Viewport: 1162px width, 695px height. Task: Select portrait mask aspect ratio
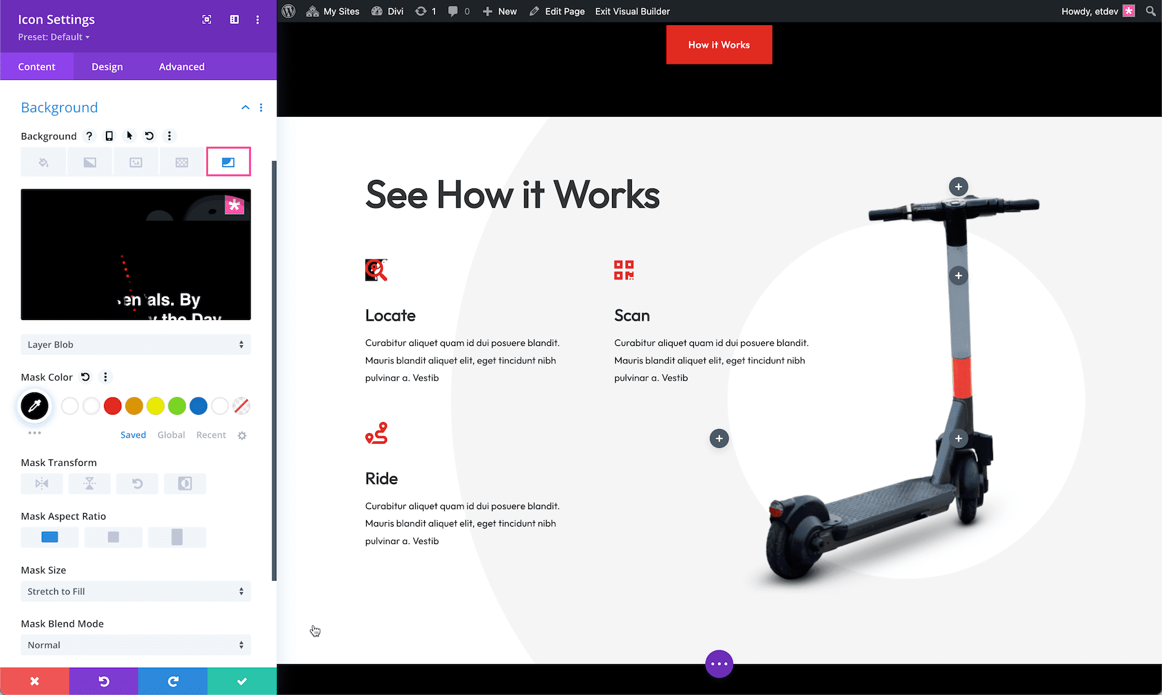177,537
